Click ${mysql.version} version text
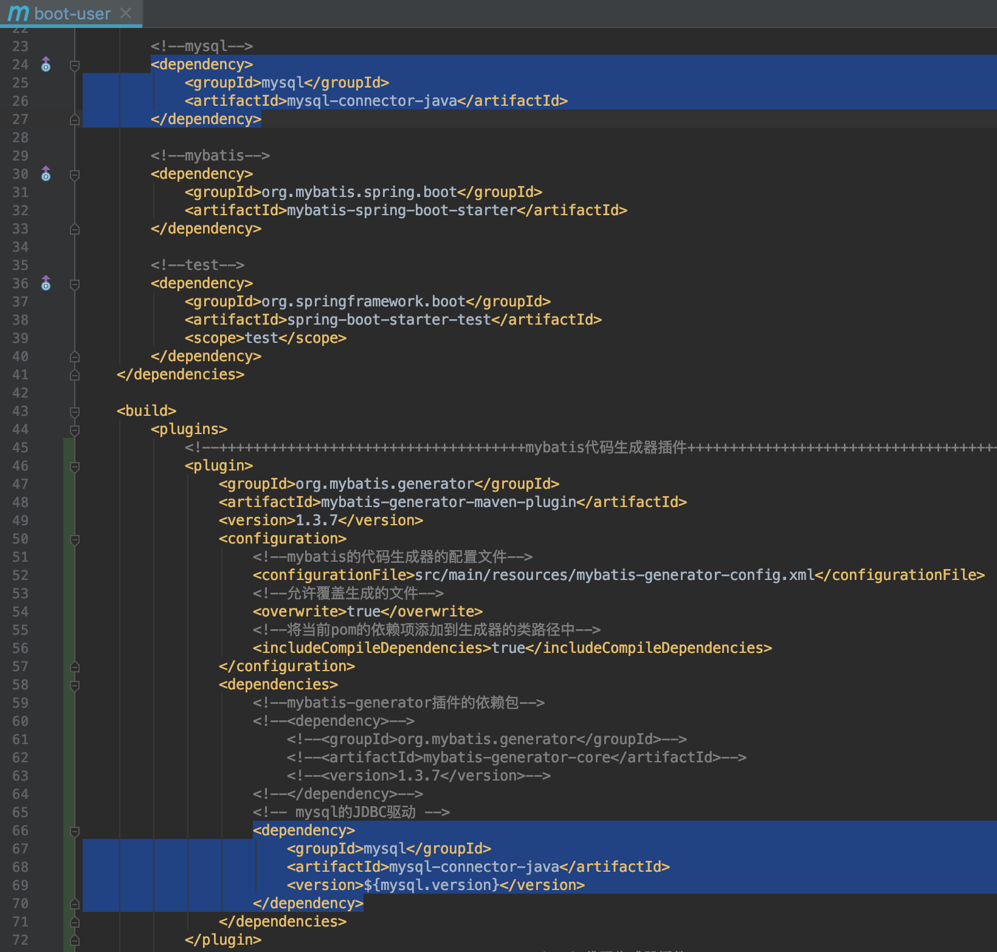The height and width of the screenshot is (952, 997). point(432,885)
